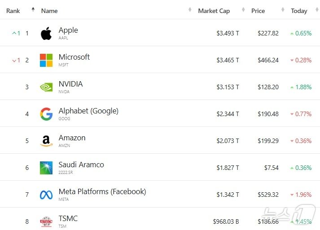Open the Alphabet (Google) company link
The height and width of the screenshot is (230, 320).
pos(88,111)
